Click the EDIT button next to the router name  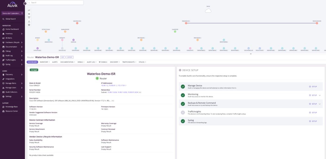[63, 57]
